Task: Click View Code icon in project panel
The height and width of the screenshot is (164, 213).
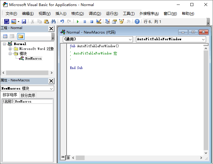Action: click(x=5, y=36)
